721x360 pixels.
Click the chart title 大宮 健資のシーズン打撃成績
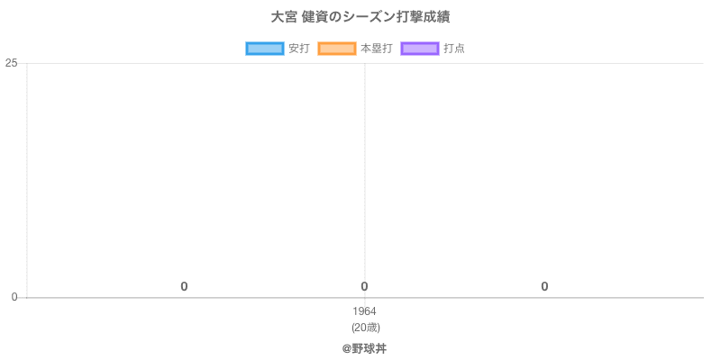click(x=360, y=17)
